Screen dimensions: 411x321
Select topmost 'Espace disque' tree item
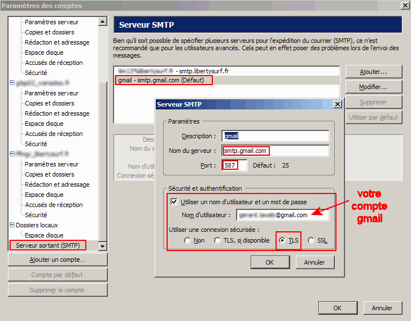pyautogui.click(x=44, y=52)
